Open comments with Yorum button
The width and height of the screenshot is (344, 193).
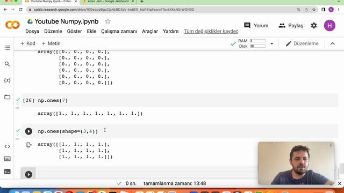point(256,26)
